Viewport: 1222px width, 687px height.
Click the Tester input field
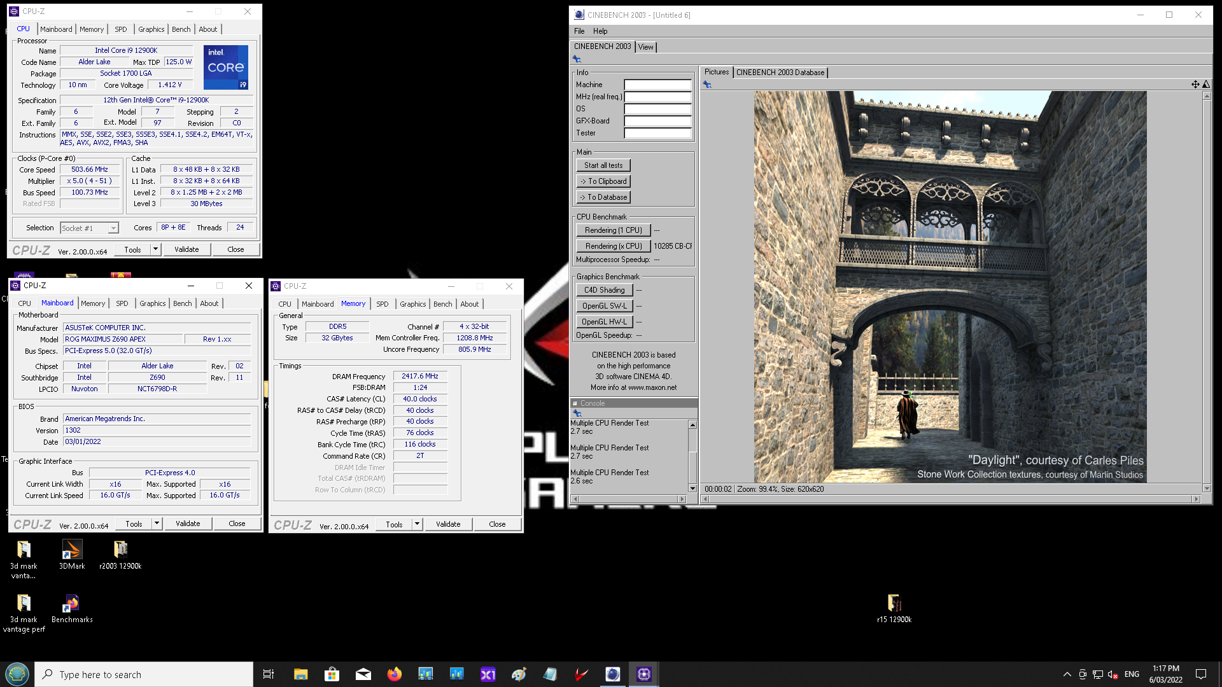click(x=657, y=133)
